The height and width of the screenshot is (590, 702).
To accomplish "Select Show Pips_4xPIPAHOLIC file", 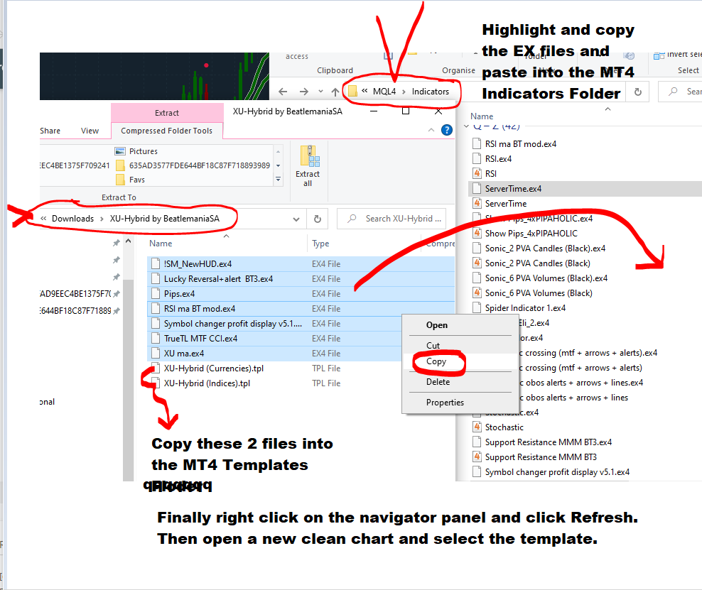I will click(x=531, y=234).
